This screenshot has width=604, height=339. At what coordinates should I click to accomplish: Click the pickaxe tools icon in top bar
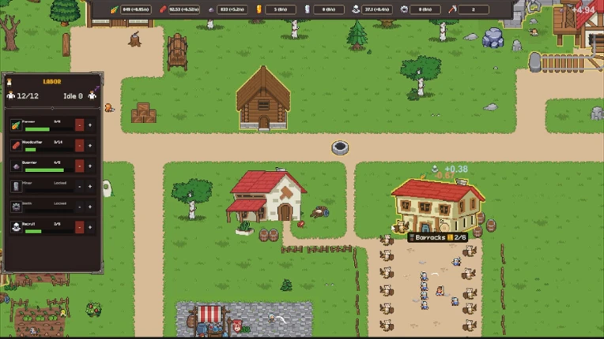point(452,9)
